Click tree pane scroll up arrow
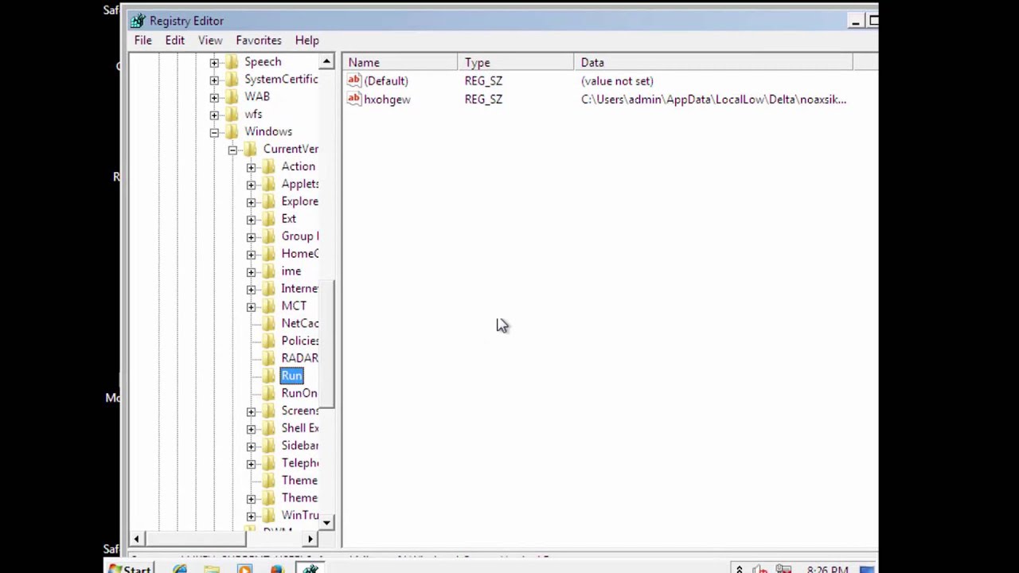 tap(326, 61)
